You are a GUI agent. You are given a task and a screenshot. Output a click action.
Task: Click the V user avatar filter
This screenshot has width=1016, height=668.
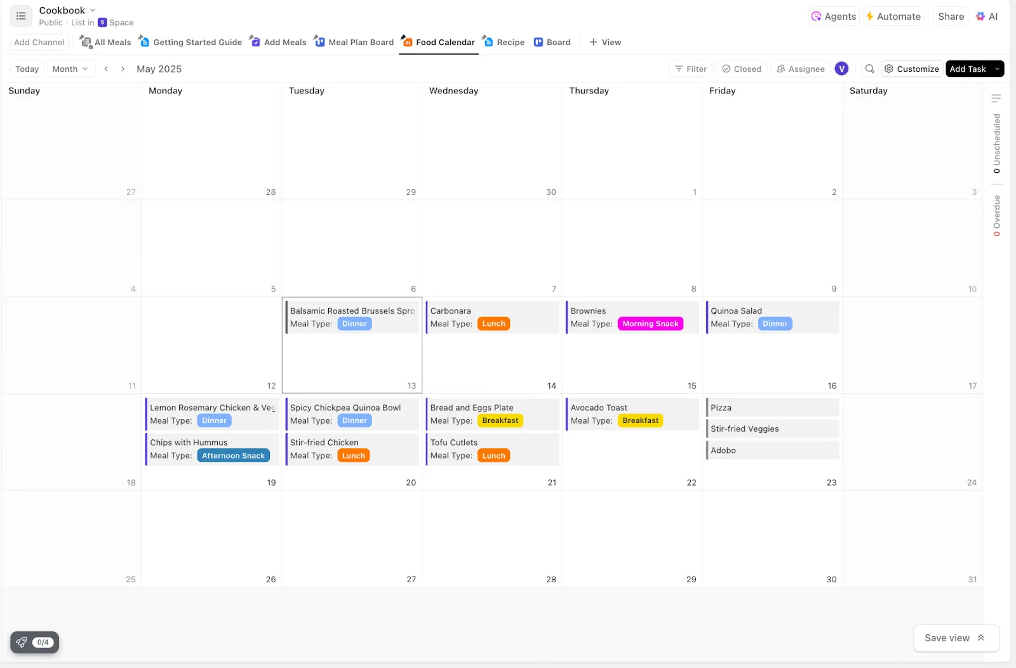841,69
